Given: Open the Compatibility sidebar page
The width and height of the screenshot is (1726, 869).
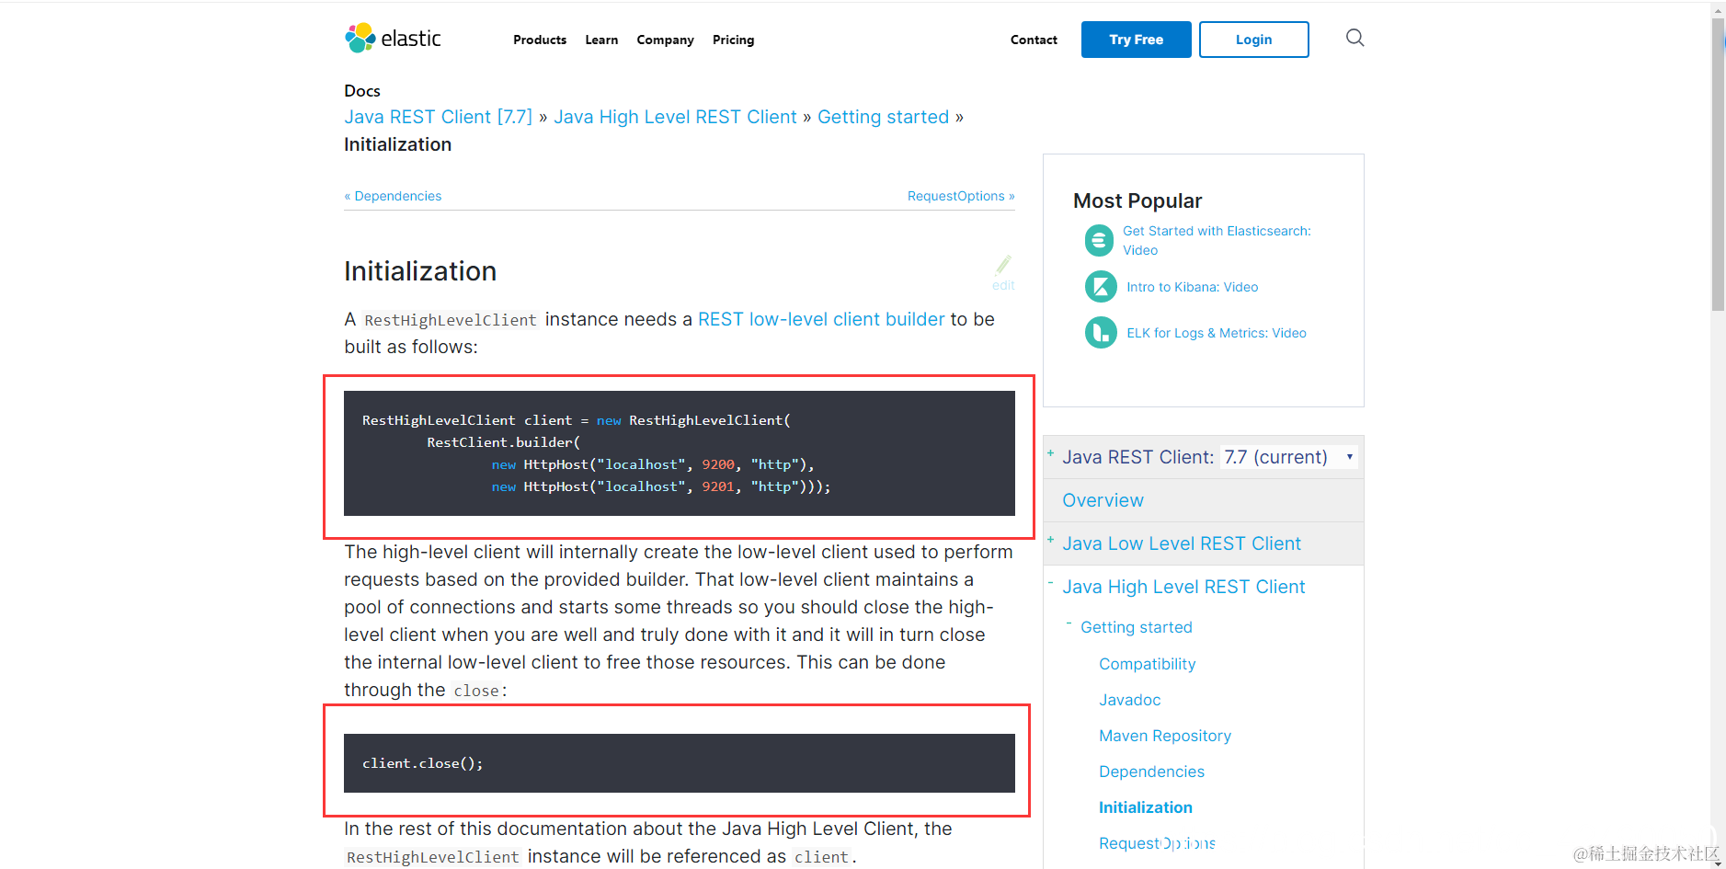Looking at the screenshot, I should 1147,664.
